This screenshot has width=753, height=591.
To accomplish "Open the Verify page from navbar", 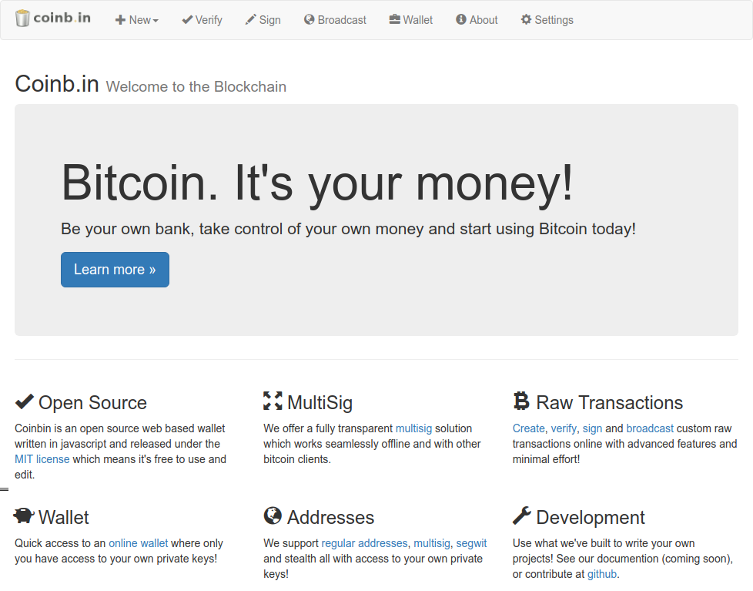I will point(202,20).
